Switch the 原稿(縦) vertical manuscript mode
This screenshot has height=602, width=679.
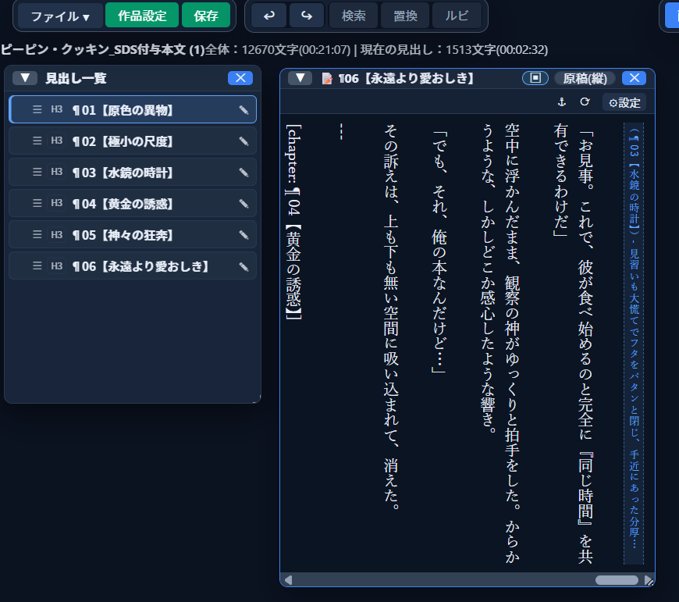[x=585, y=78]
